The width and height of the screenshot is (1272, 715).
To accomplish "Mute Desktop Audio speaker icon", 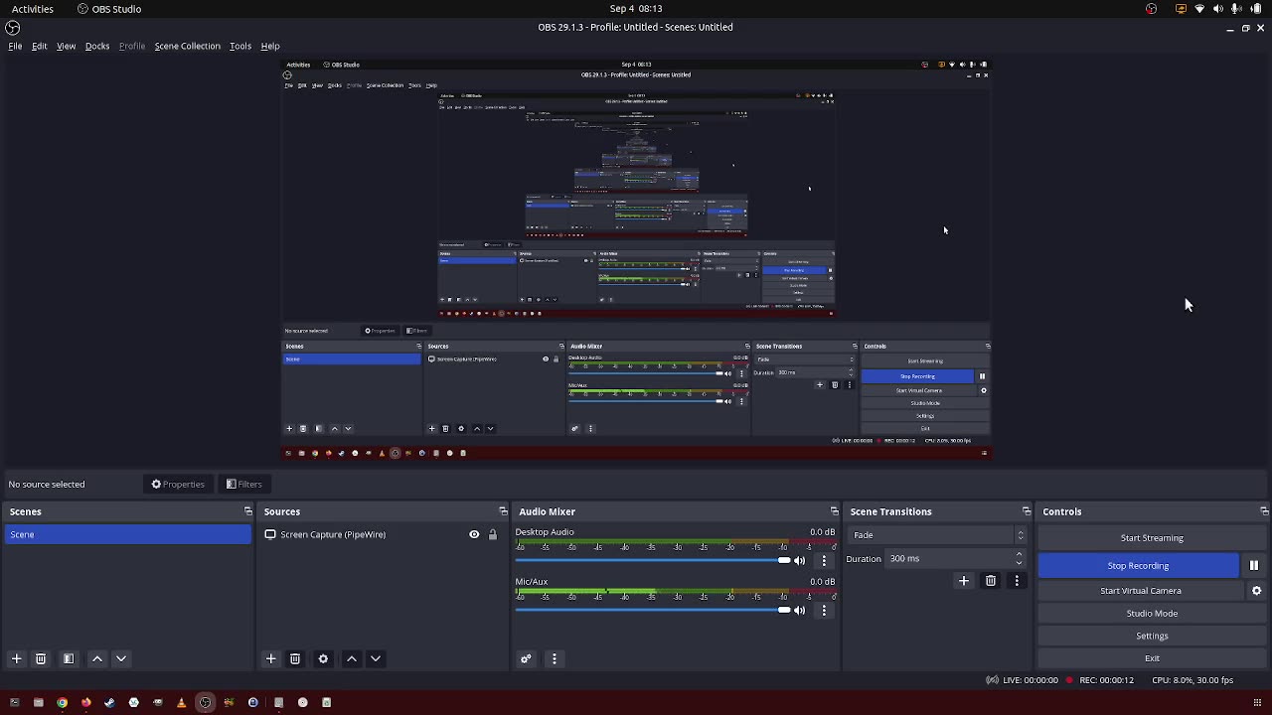I will pyautogui.click(x=799, y=560).
